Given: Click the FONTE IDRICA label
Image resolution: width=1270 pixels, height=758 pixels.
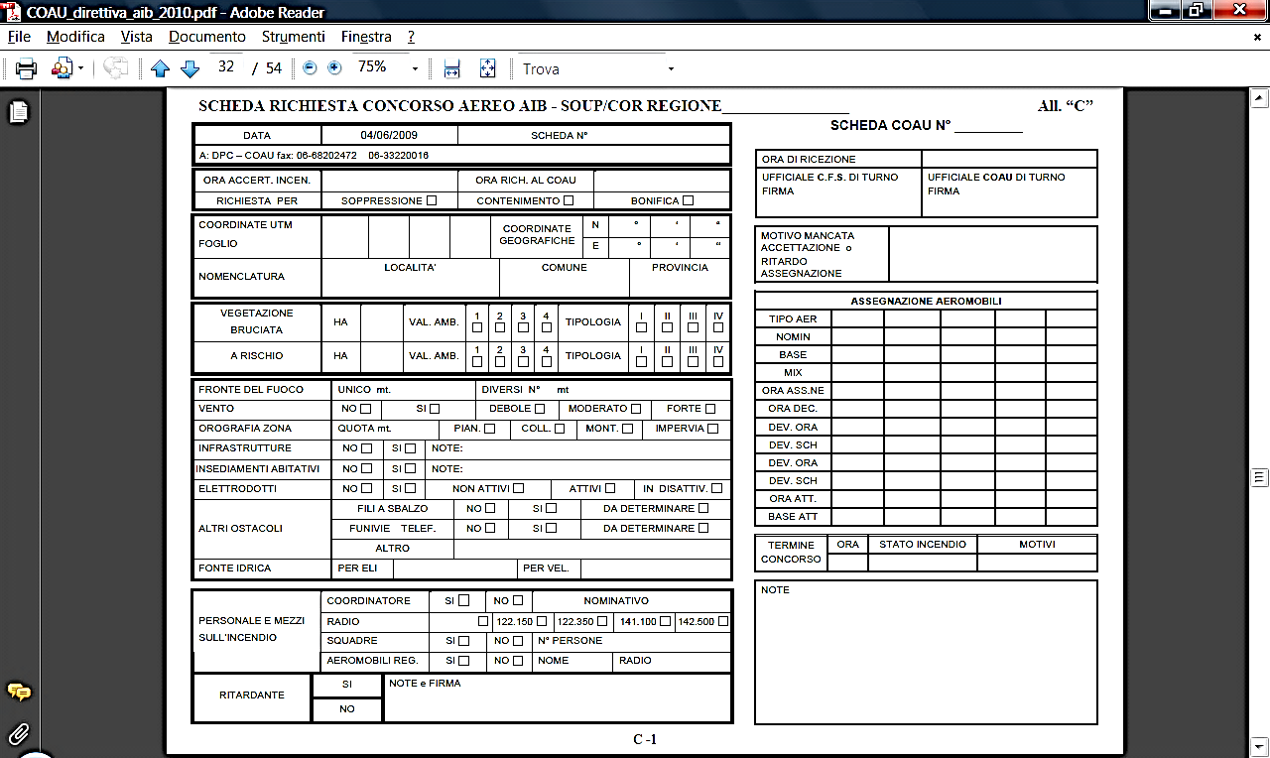Looking at the screenshot, I should [234, 568].
